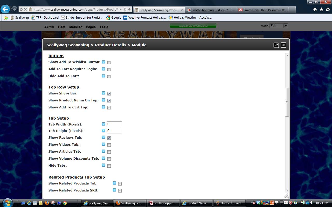This screenshot has width=332, height=207.
Task: Open the Mode Edit dropdown
Action: 279,26
